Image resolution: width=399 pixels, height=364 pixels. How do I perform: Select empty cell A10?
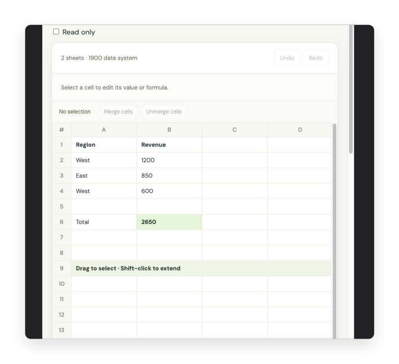(x=104, y=284)
